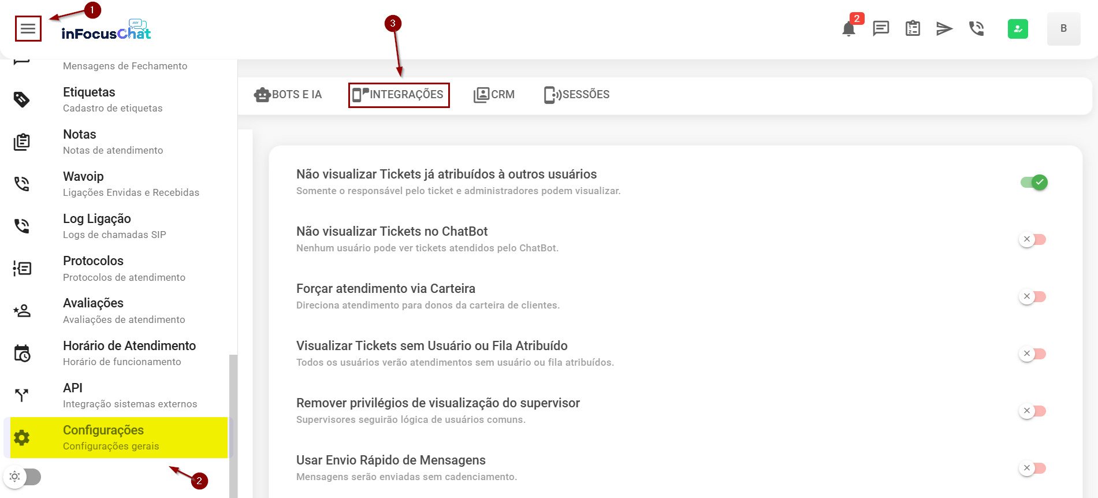Disable 'Não visualizar Tickets já atribuídos' toggle

pos(1034,183)
